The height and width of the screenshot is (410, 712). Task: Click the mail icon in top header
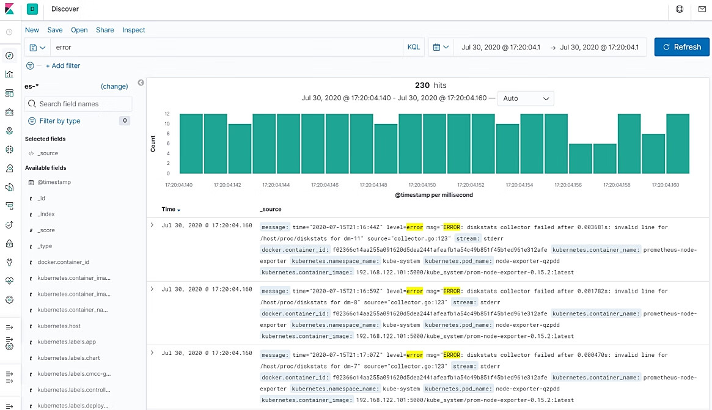click(702, 9)
